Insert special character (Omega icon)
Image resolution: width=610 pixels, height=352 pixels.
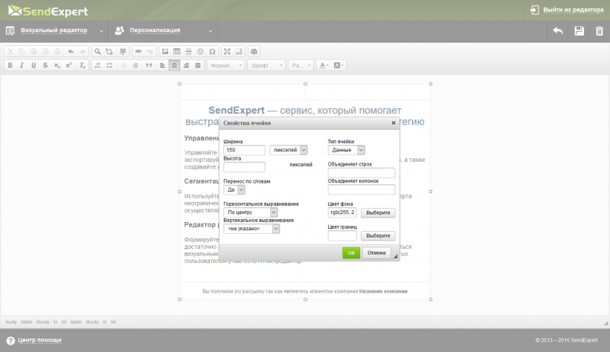[x=212, y=51]
